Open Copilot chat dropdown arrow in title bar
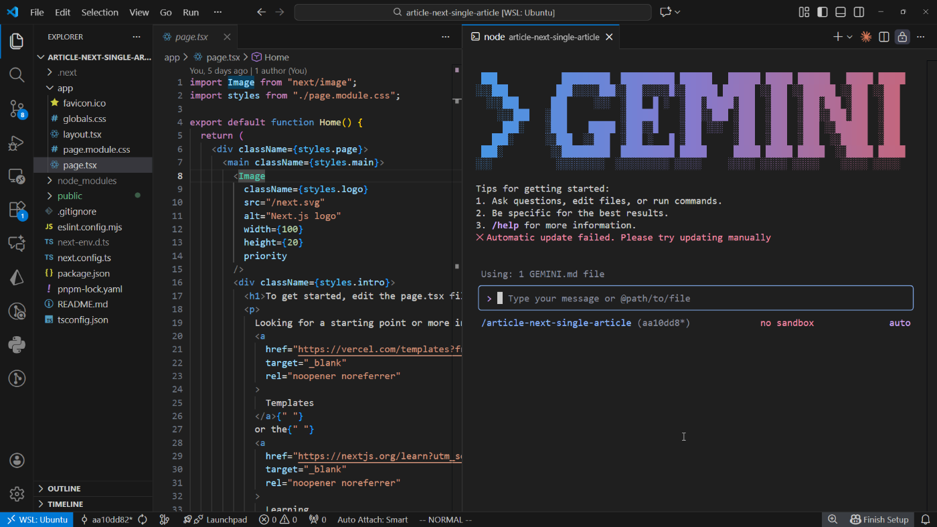 (x=677, y=12)
